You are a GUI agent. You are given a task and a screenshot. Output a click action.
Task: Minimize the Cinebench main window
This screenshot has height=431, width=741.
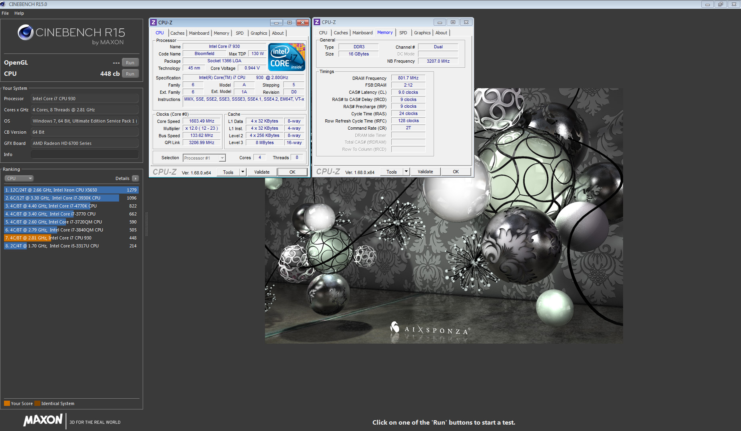click(707, 4)
